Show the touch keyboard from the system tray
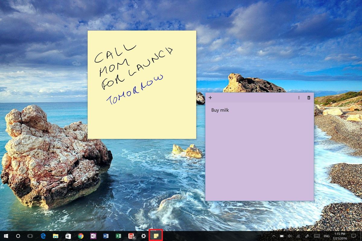Image resolution: width=362 pixels, height=241 pixels. (x=316, y=236)
